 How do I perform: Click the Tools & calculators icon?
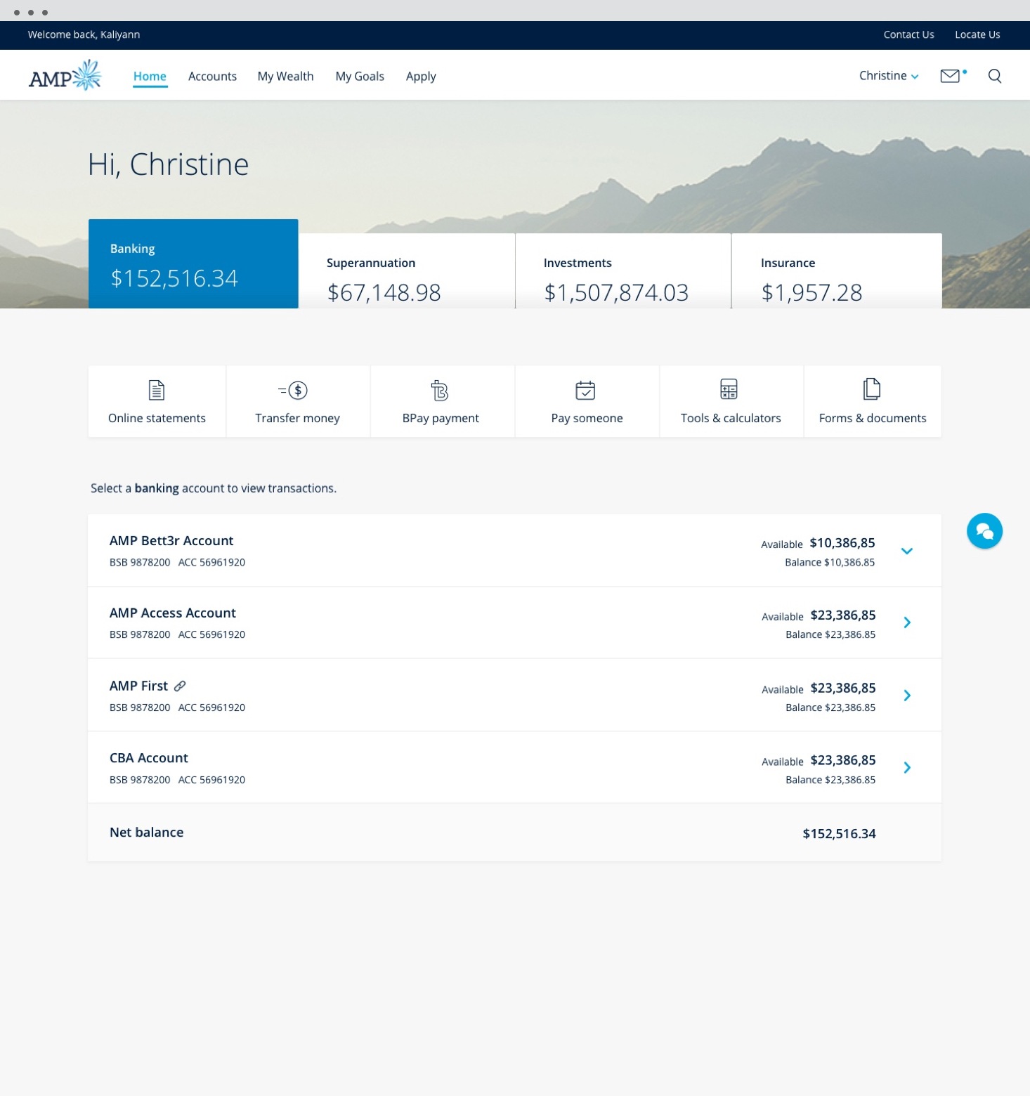coord(729,389)
